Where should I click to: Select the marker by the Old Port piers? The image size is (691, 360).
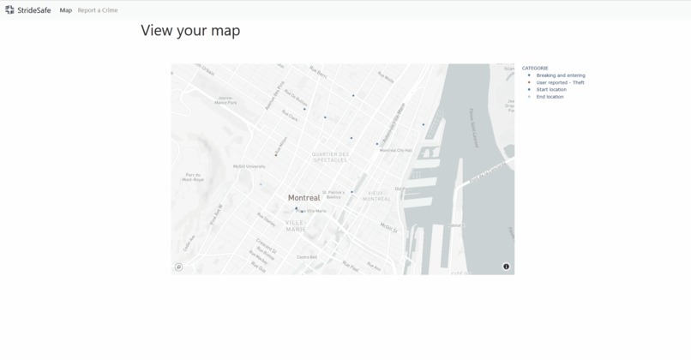(424, 124)
